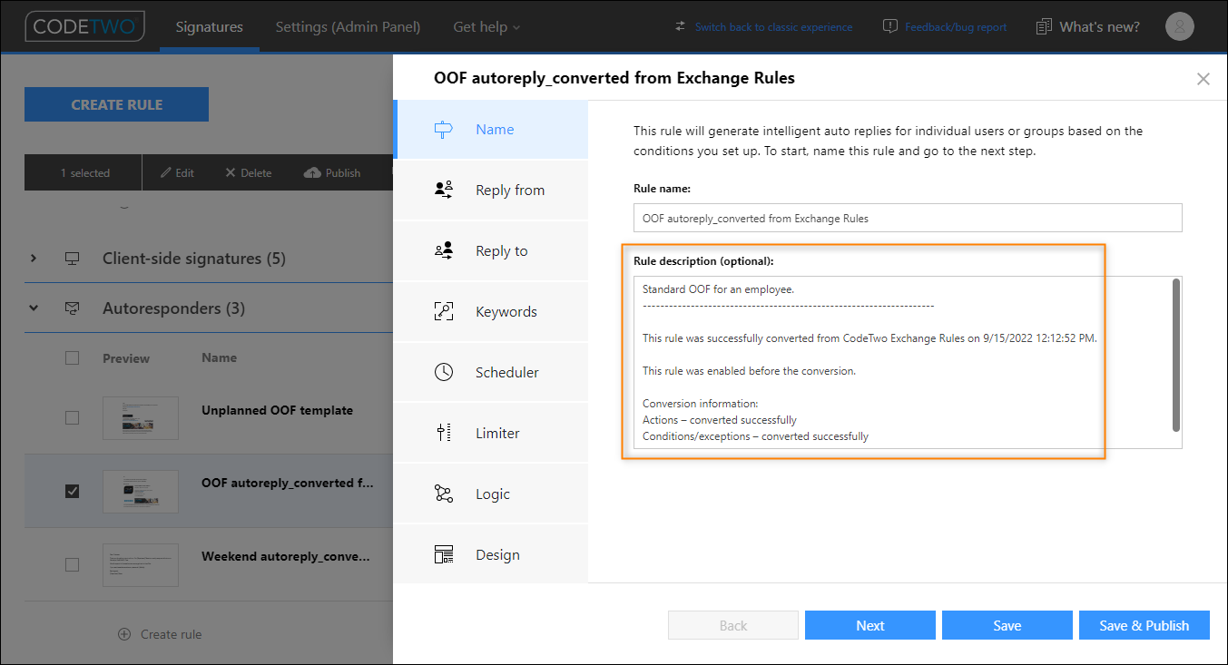Image resolution: width=1228 pixels, height=665 pixels.
Task: Select the Weekend autoreply_conve... rule name
Action: [x=286, y=556]
